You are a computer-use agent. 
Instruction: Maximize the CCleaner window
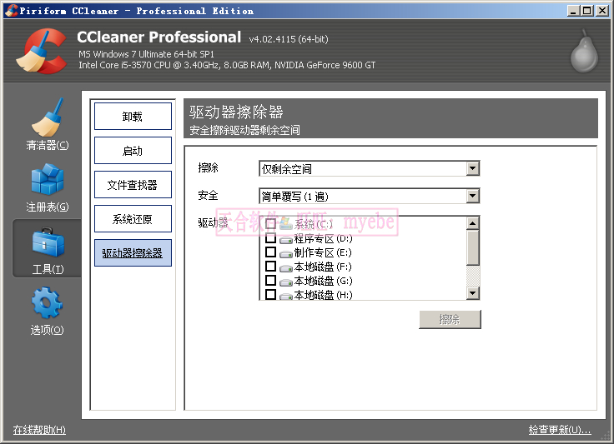coord(587,11)
